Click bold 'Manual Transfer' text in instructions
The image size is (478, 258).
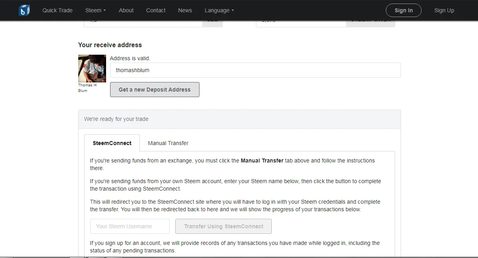(262, 161)
